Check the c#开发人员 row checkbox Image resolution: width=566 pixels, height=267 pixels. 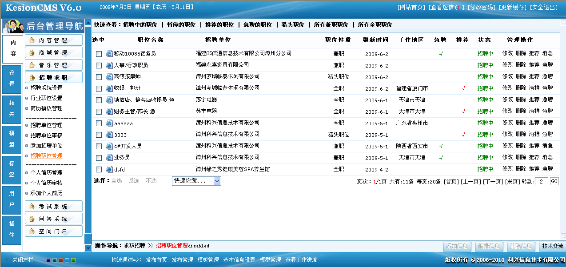tap(99, 146)
